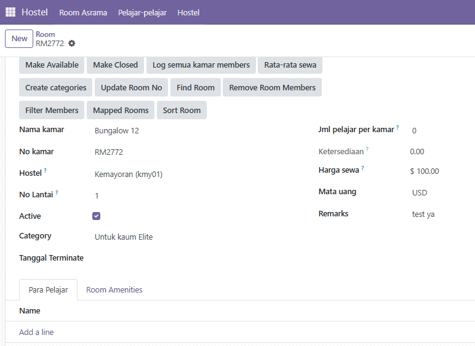Click the gear actions icon beside RM2772
The width and height of the screenshot is (475, 346).
[72, 43]
